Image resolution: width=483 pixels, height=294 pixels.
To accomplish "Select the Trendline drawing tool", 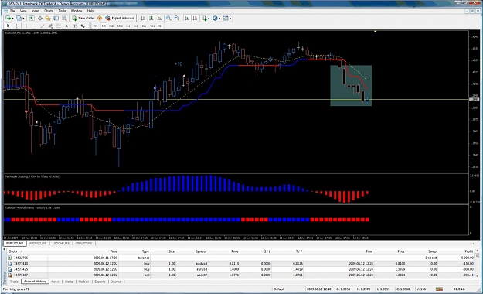I will (x=43, y=26).
